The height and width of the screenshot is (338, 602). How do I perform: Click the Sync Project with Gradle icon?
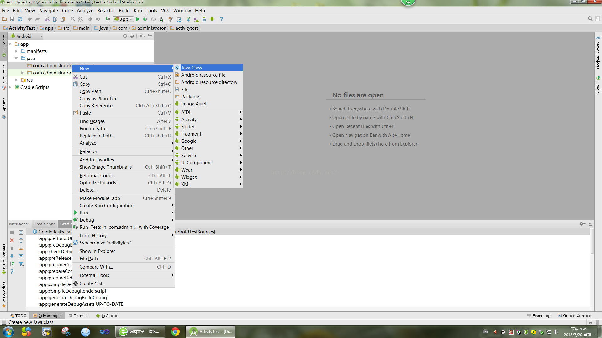[x=188, y=19]
